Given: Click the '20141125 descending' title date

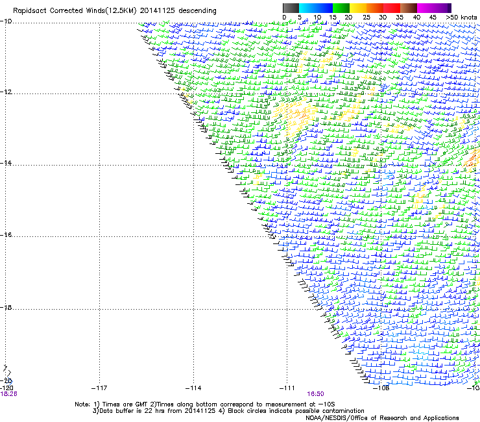Looking at the screenshot, I should coord(178,11).
